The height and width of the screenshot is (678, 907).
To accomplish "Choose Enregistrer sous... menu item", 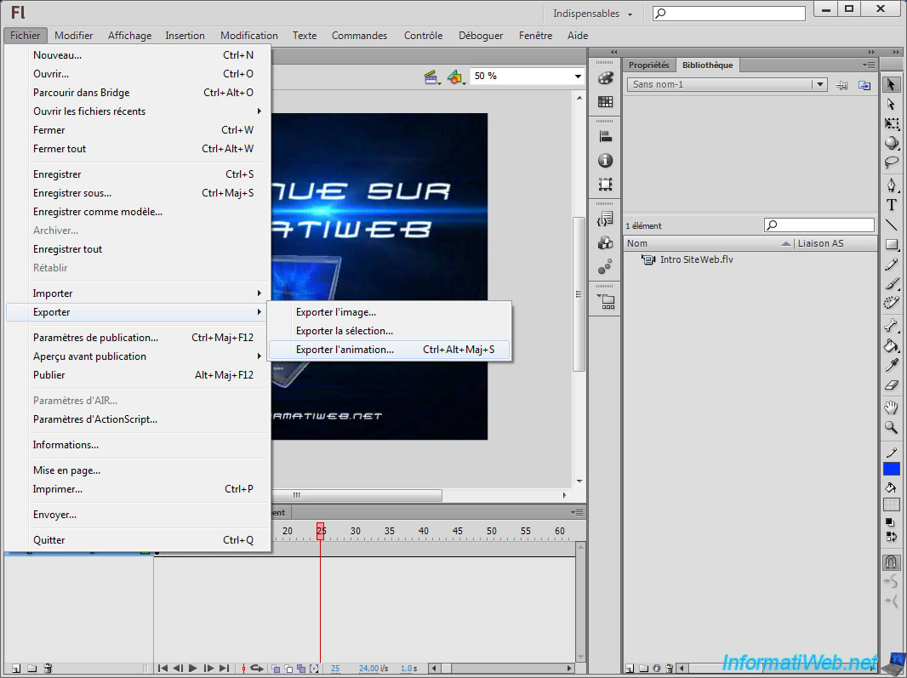I will pos(139,192).
